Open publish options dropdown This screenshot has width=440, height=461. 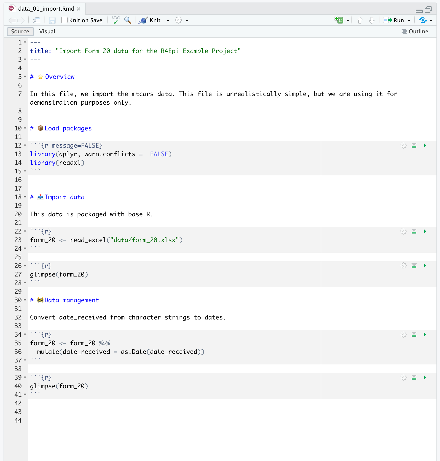click(x=431, y=20)
